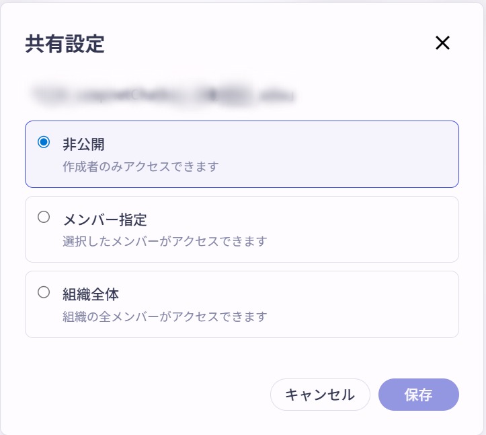Select the 非公開 radio button
This screenshot has width=486, height=435.
tap(44, 142)
